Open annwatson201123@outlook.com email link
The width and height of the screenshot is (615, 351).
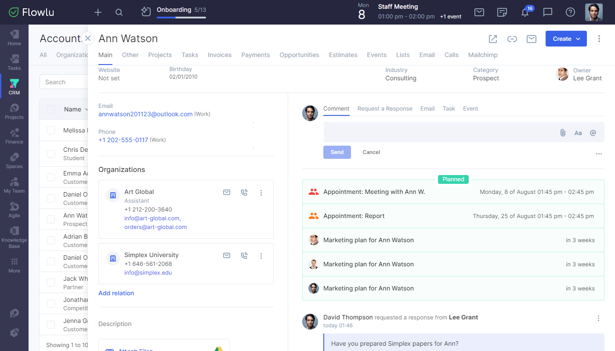coord(145,114)
